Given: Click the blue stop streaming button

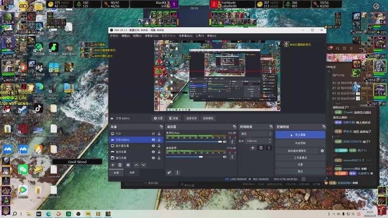Looking at the screenshot, I should pyautogui.click(x=300, y=135).
